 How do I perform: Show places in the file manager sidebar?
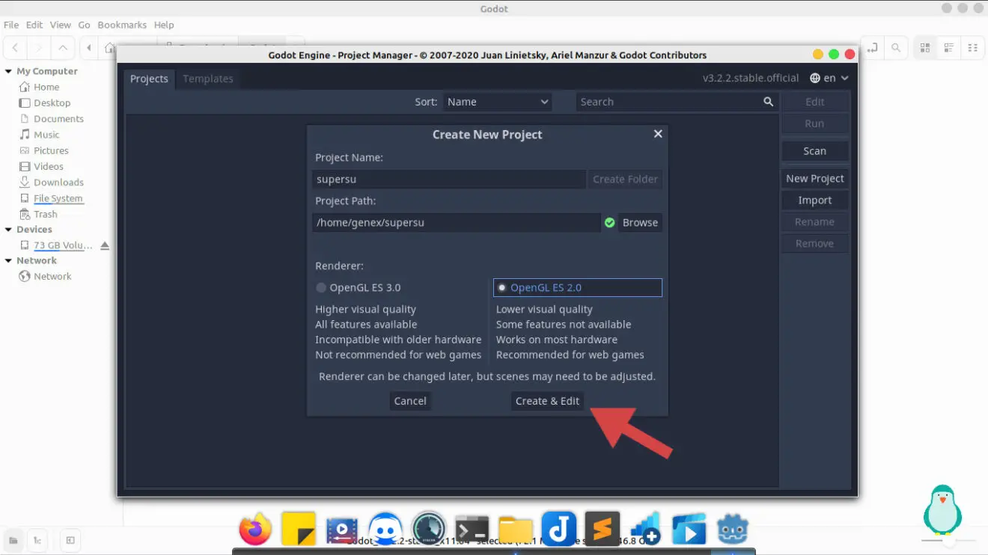point(13,540)
